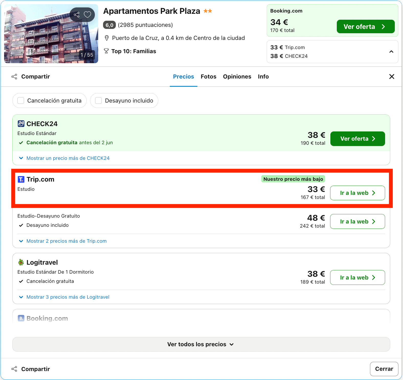Click the share icon on hotel photo

click(x=76, y=15)
